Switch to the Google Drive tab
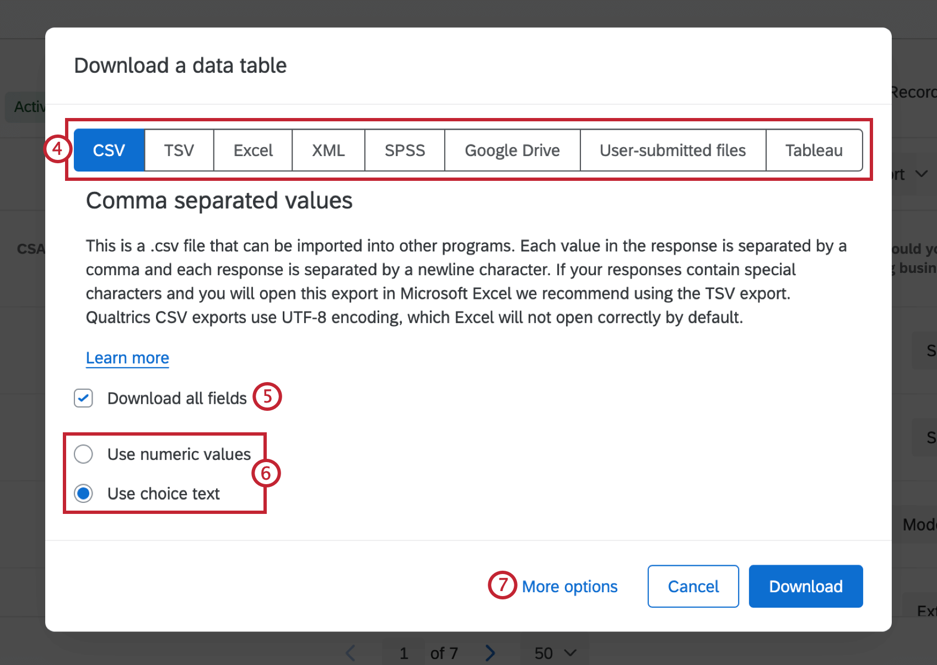Image resolution: width=937 pixels, height=665 pixels. point(512,150)
